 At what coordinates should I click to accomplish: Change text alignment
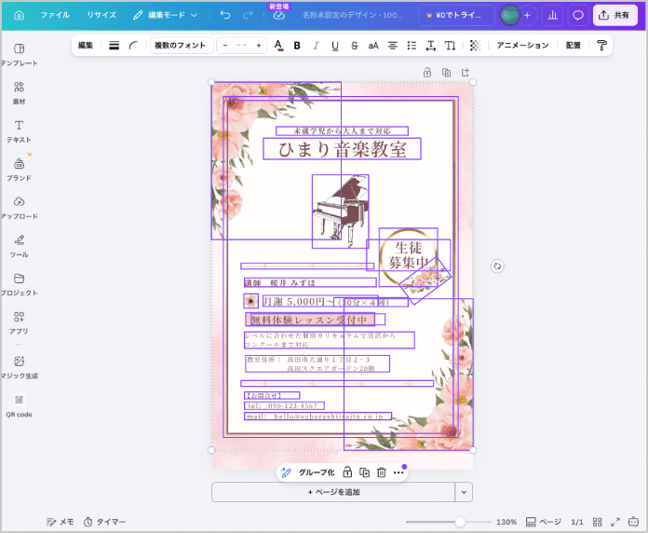tap(393, 46)
